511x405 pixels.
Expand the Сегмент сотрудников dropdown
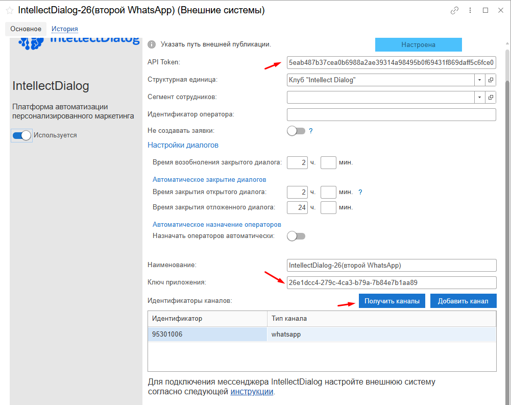479,97
